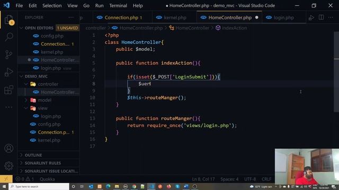Open Firefox from the taskbar
Viewport: 339px width, 190px height.
point(168,186)
